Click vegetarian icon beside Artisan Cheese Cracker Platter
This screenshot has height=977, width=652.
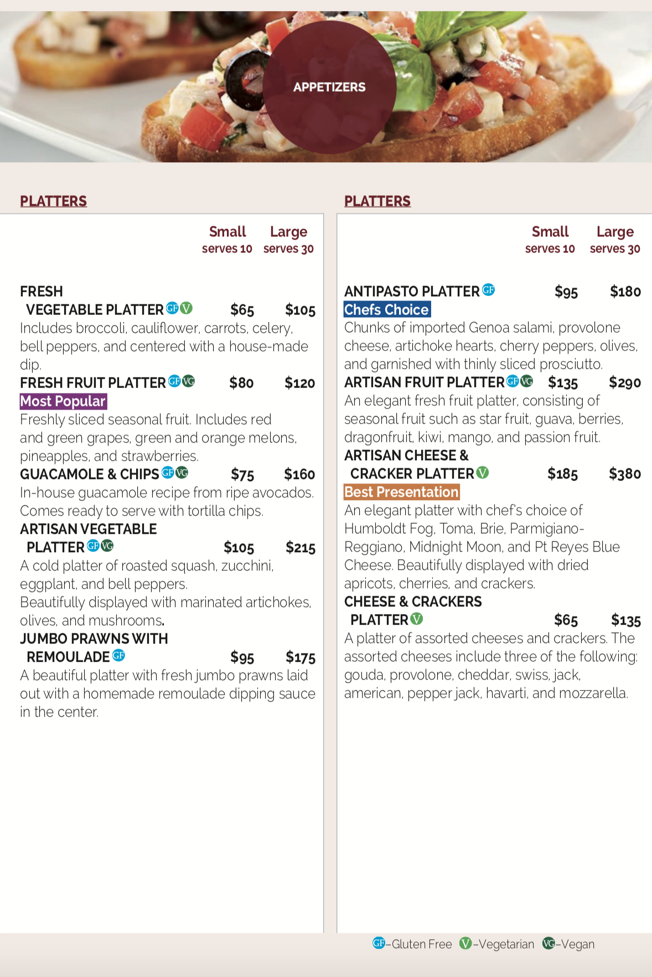483,472
